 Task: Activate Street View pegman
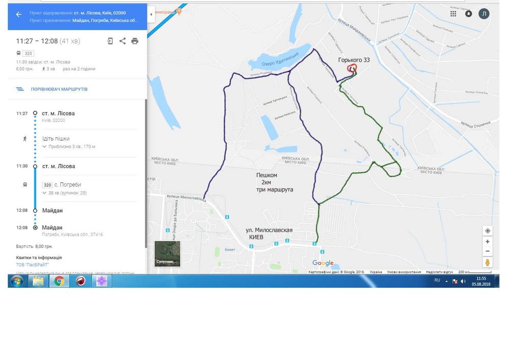(x=487, y=262)
